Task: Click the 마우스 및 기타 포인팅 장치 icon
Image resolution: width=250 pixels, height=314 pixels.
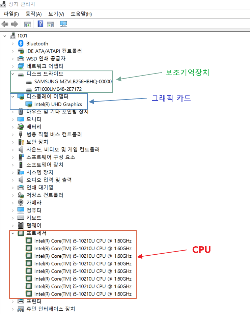Action: click(21, 112)
